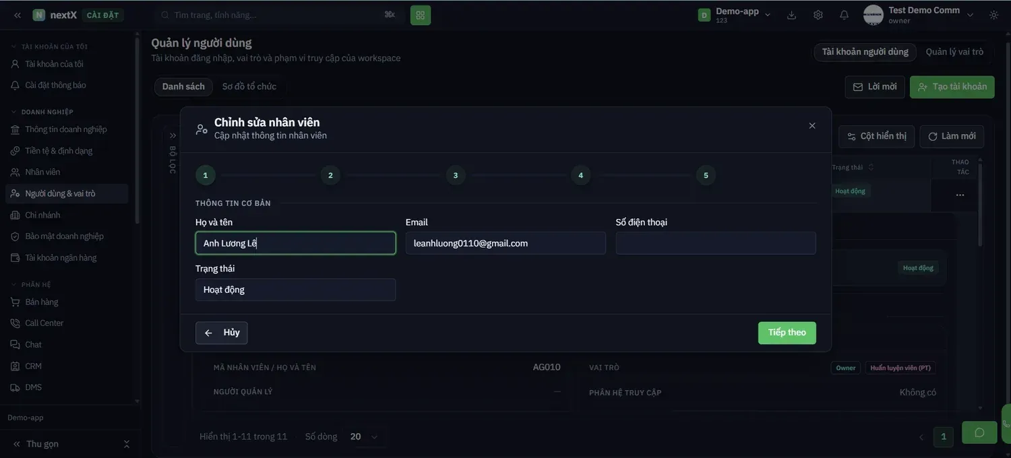Click the Tạo tài khoản button
This screenshot has width=1011, height=458.
pos(952,87)
